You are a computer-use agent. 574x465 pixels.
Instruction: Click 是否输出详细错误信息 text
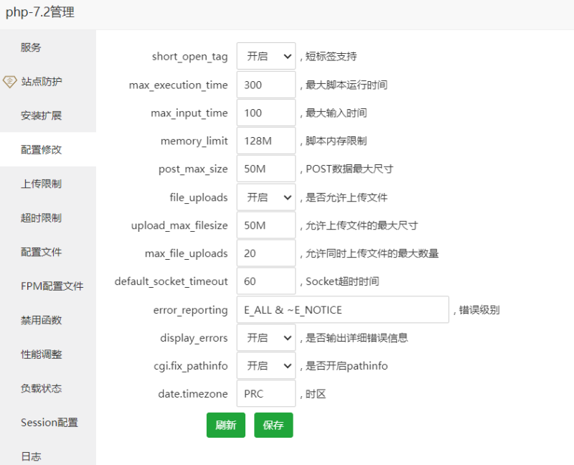point(357,337)
